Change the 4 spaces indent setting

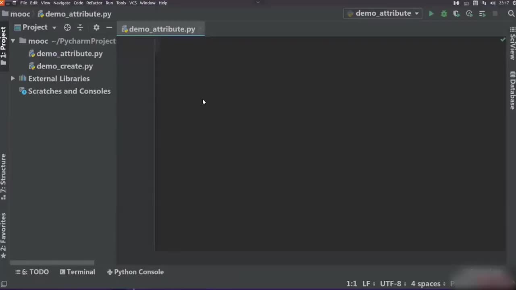coord(428,284)
